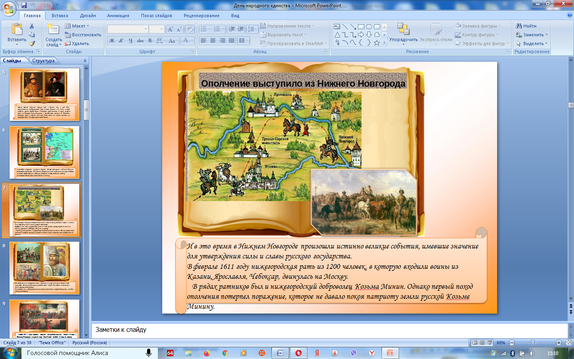Click the Paste clipboard icon
Image resolution: width=574 pixels, height=359 pixels.
click(17, 30)
